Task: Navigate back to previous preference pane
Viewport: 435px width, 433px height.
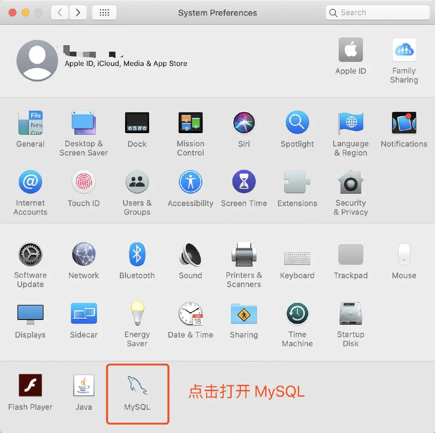Action: point(59,12)
